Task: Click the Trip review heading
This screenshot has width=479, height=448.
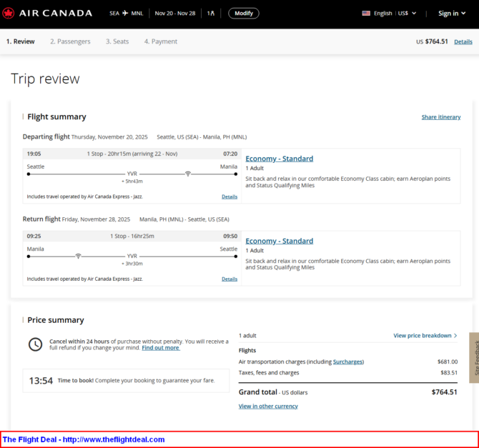Action: pyautogui.click(x=45, y=79)
